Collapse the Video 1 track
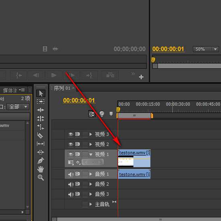The width and height of the screenshot is (221, 221). 91,155
